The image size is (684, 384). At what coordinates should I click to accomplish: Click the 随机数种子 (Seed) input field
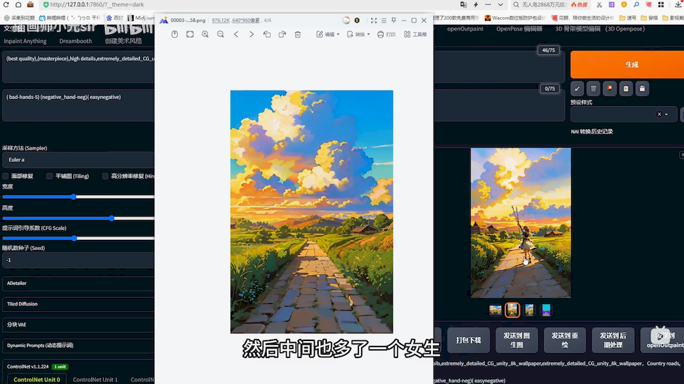(x=77, y=260)
